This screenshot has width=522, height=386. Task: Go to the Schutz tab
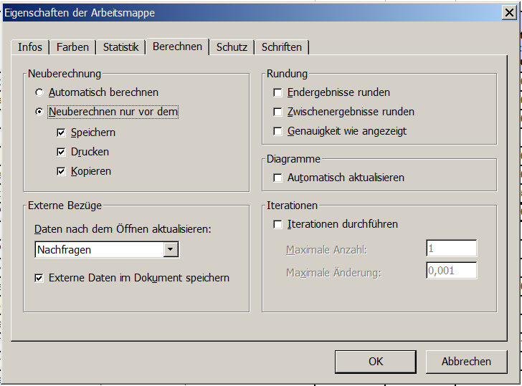(232, 47)
